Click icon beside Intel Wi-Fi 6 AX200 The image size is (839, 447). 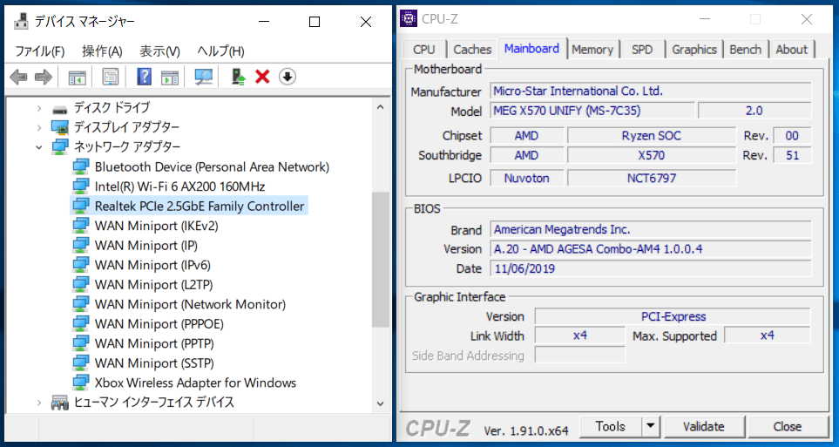(81, 186)
